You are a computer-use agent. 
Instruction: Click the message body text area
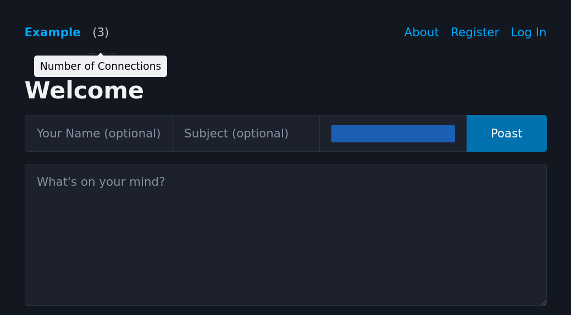285,235
